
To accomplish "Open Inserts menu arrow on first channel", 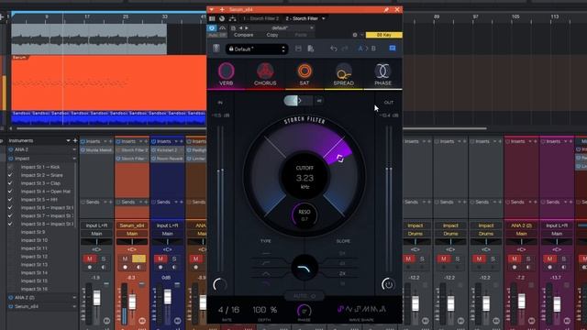I will pyautogui.click(x=105, y=141).
